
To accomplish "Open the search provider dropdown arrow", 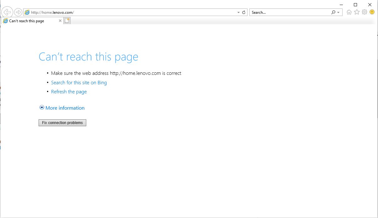I will (338, 13).
